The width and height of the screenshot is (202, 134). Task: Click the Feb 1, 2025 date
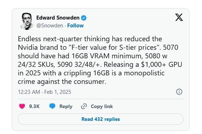[58, 92]
